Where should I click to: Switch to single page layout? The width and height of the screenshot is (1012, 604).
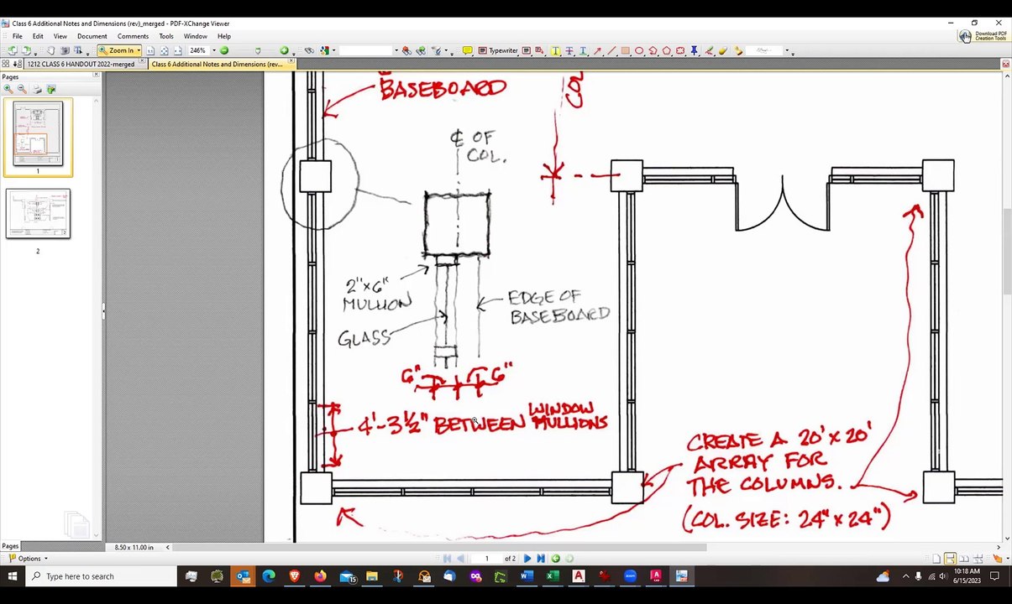[x=936, y=559]
